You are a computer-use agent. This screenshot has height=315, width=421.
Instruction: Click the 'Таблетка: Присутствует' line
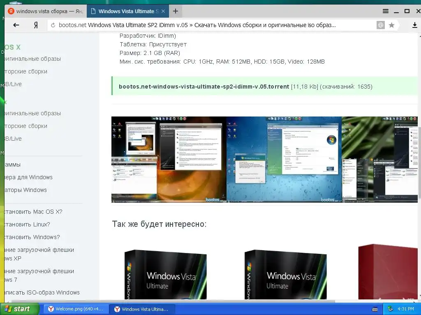click(153, 44)
